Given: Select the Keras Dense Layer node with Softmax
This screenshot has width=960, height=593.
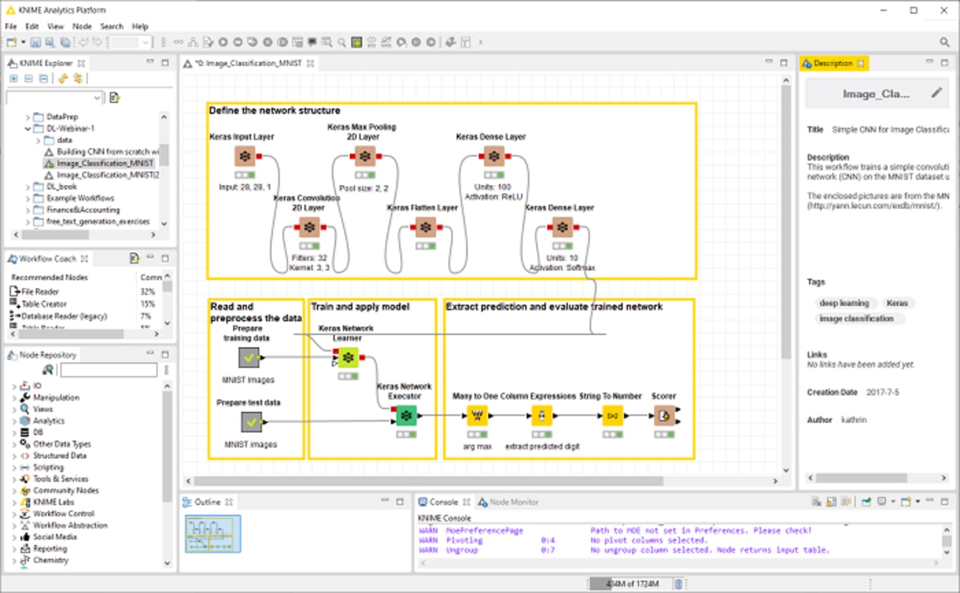Looking at the screenshot, I should [562, 227].
